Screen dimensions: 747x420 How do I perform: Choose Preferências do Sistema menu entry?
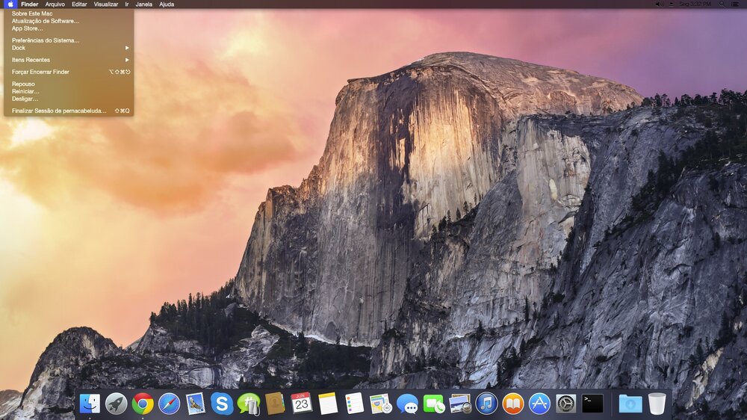pyautogui.click(x=46, y=40)
